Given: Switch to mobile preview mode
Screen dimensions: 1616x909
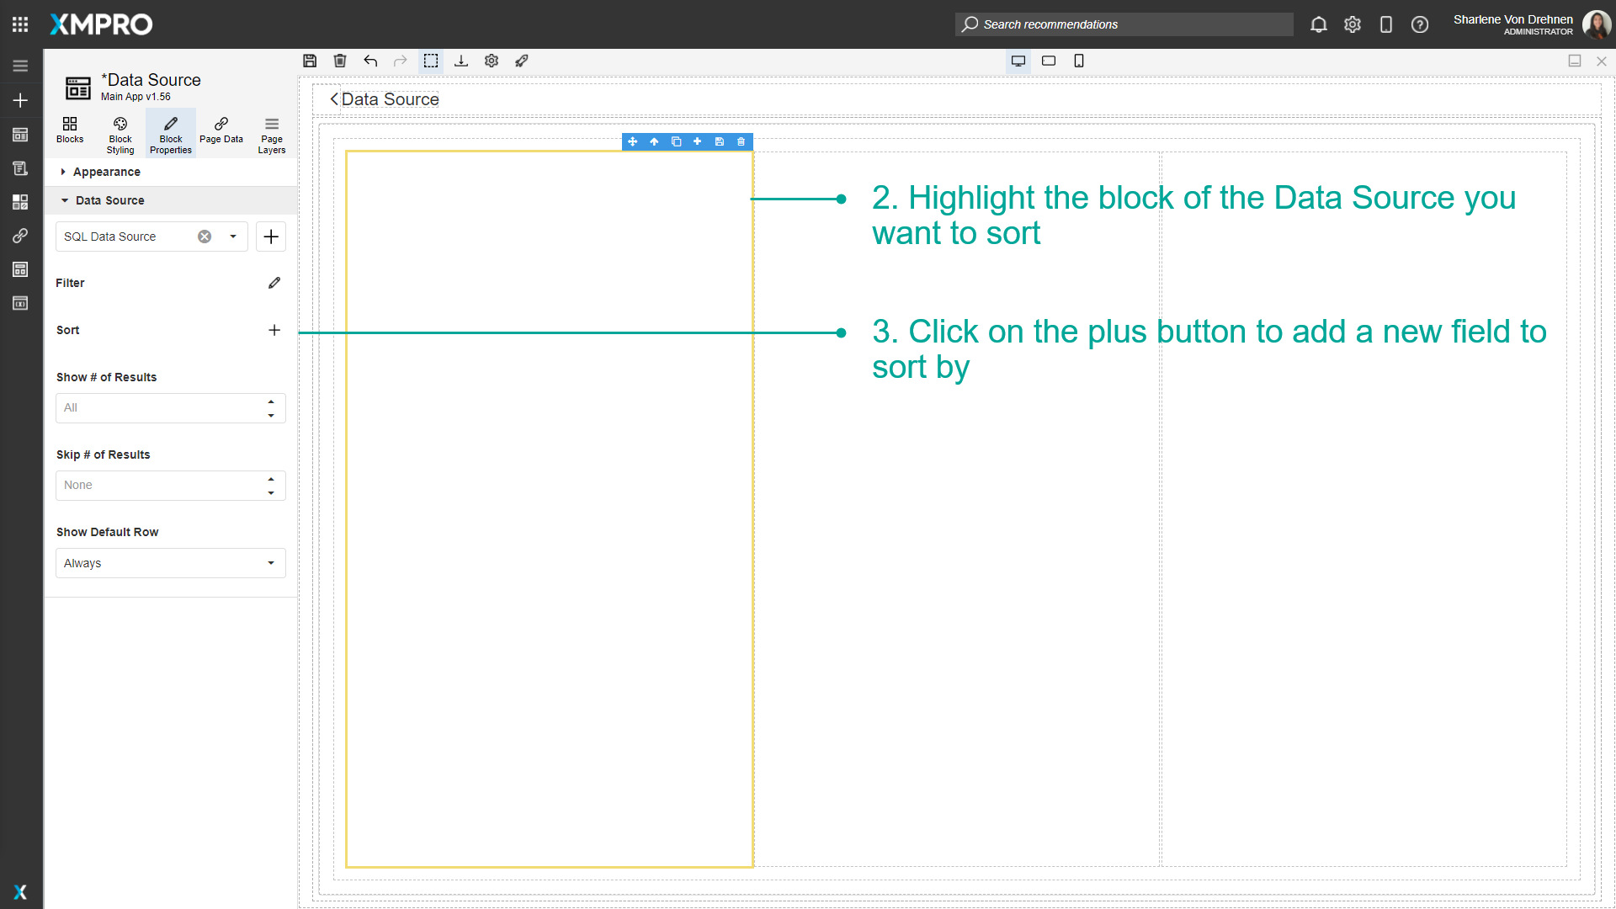Looking at the screenshot, I should click(1079, 61).
